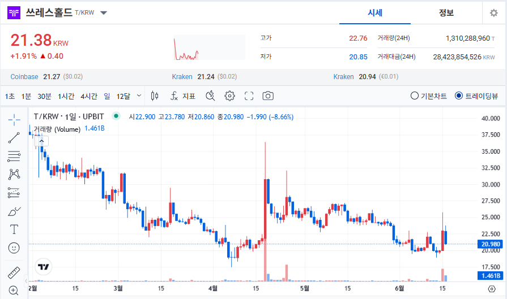Start the bar replay tool
The image size is (507, 299).
click(210, 96)
